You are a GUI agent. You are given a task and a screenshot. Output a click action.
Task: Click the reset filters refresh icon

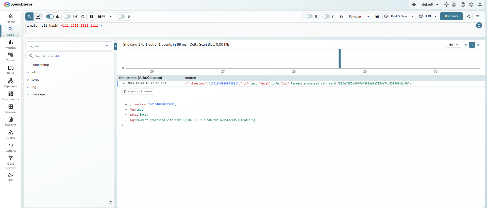83,16
